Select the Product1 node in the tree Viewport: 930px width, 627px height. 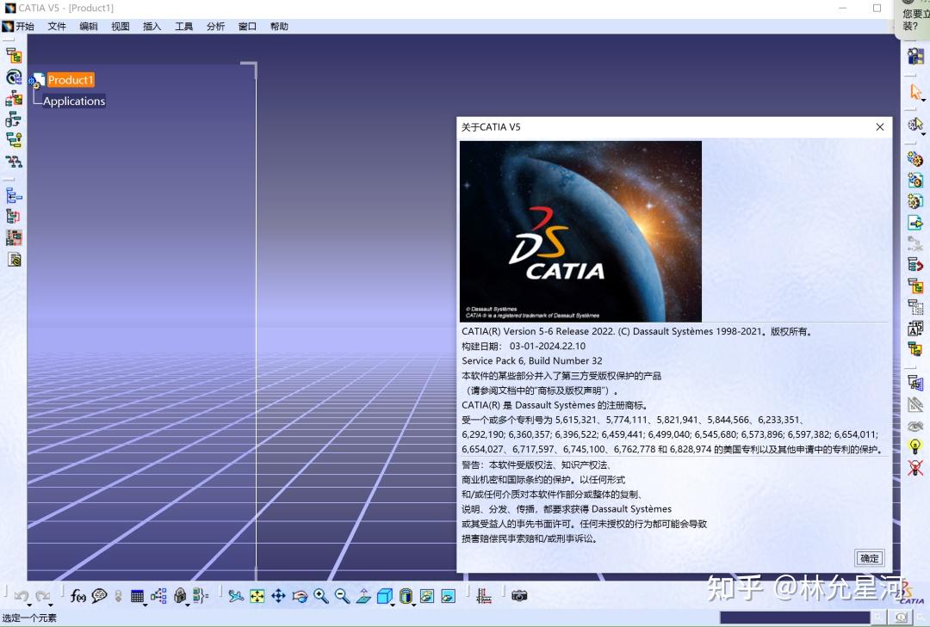coord(71,79)
